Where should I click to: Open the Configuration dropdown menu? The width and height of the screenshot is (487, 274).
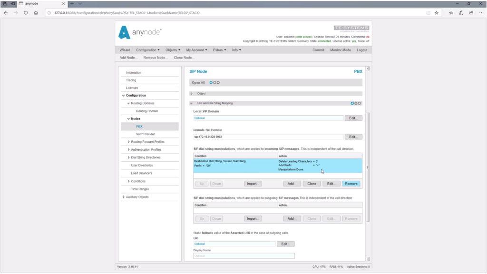[x=147, y=50]
